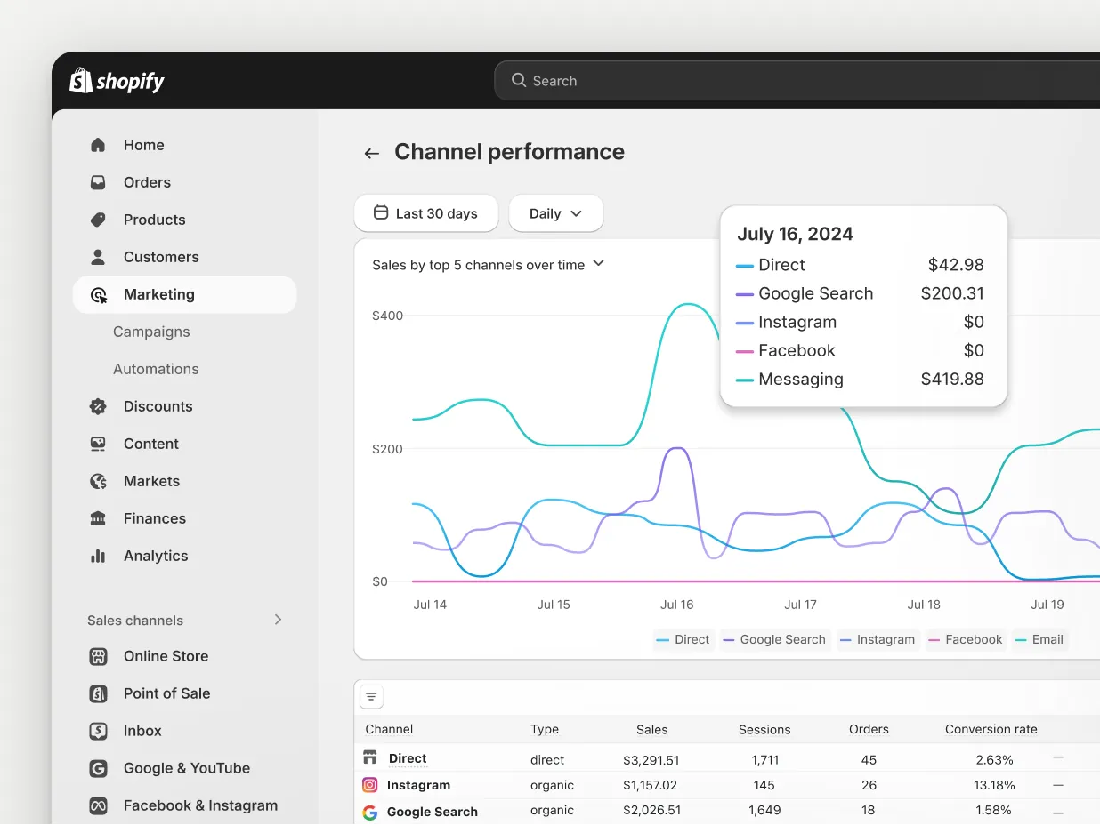Click Messaging value $419.88 in tooltip
The height and width of the screenshot is (825, 1100).
[x=952, y=379]
